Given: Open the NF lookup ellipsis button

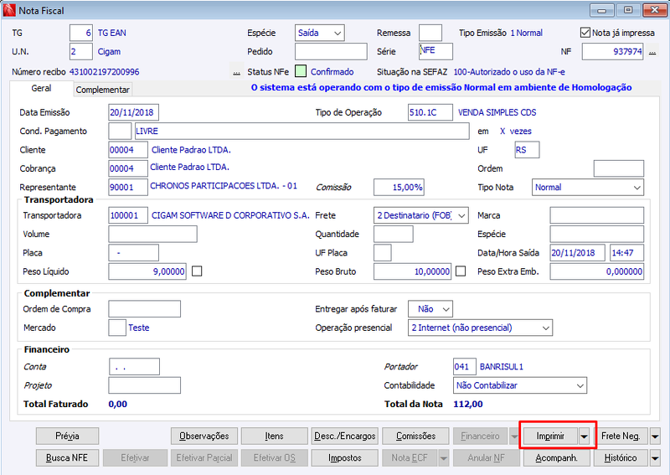Looking at the screenshot, I should 652,52.
